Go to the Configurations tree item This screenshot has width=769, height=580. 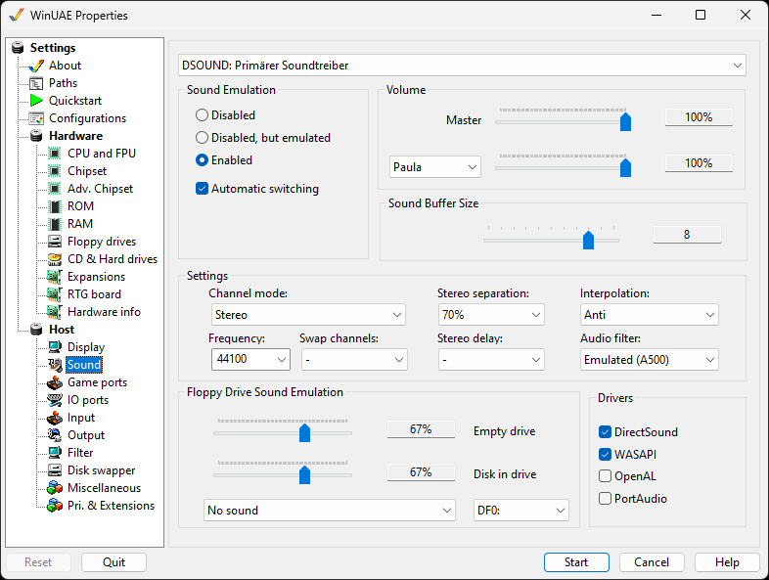[x=87, y=118]
